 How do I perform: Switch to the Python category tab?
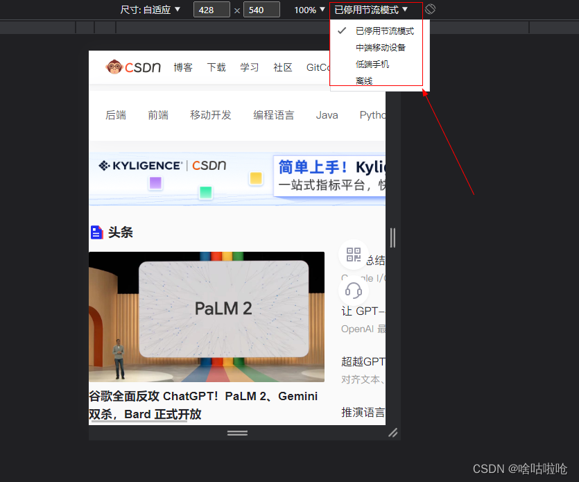click(372, 115)
